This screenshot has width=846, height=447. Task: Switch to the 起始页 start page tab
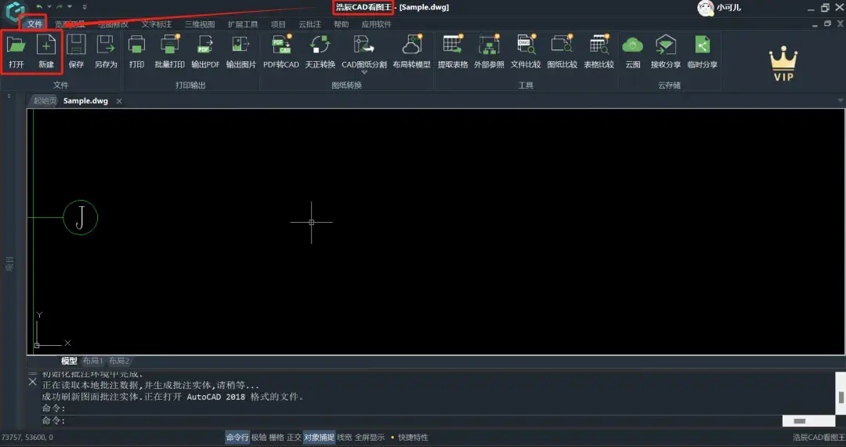44,101
